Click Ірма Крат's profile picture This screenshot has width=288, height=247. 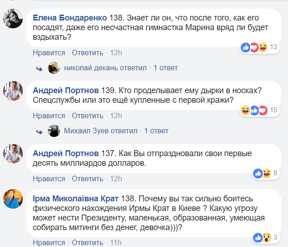[13, 200]
